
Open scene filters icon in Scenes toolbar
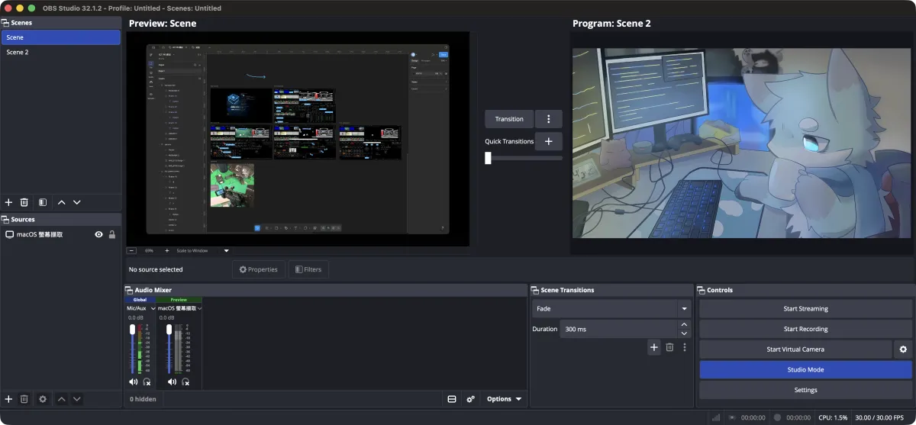click(x=43, y=202)
